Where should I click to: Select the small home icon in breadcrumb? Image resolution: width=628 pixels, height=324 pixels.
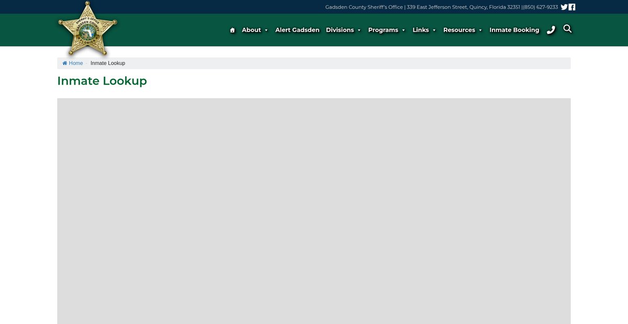pos(65,63)
